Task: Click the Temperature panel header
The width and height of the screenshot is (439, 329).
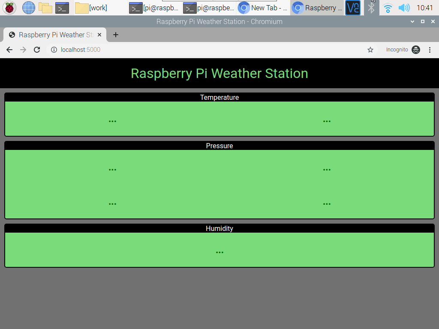Action: click(219, 97)
